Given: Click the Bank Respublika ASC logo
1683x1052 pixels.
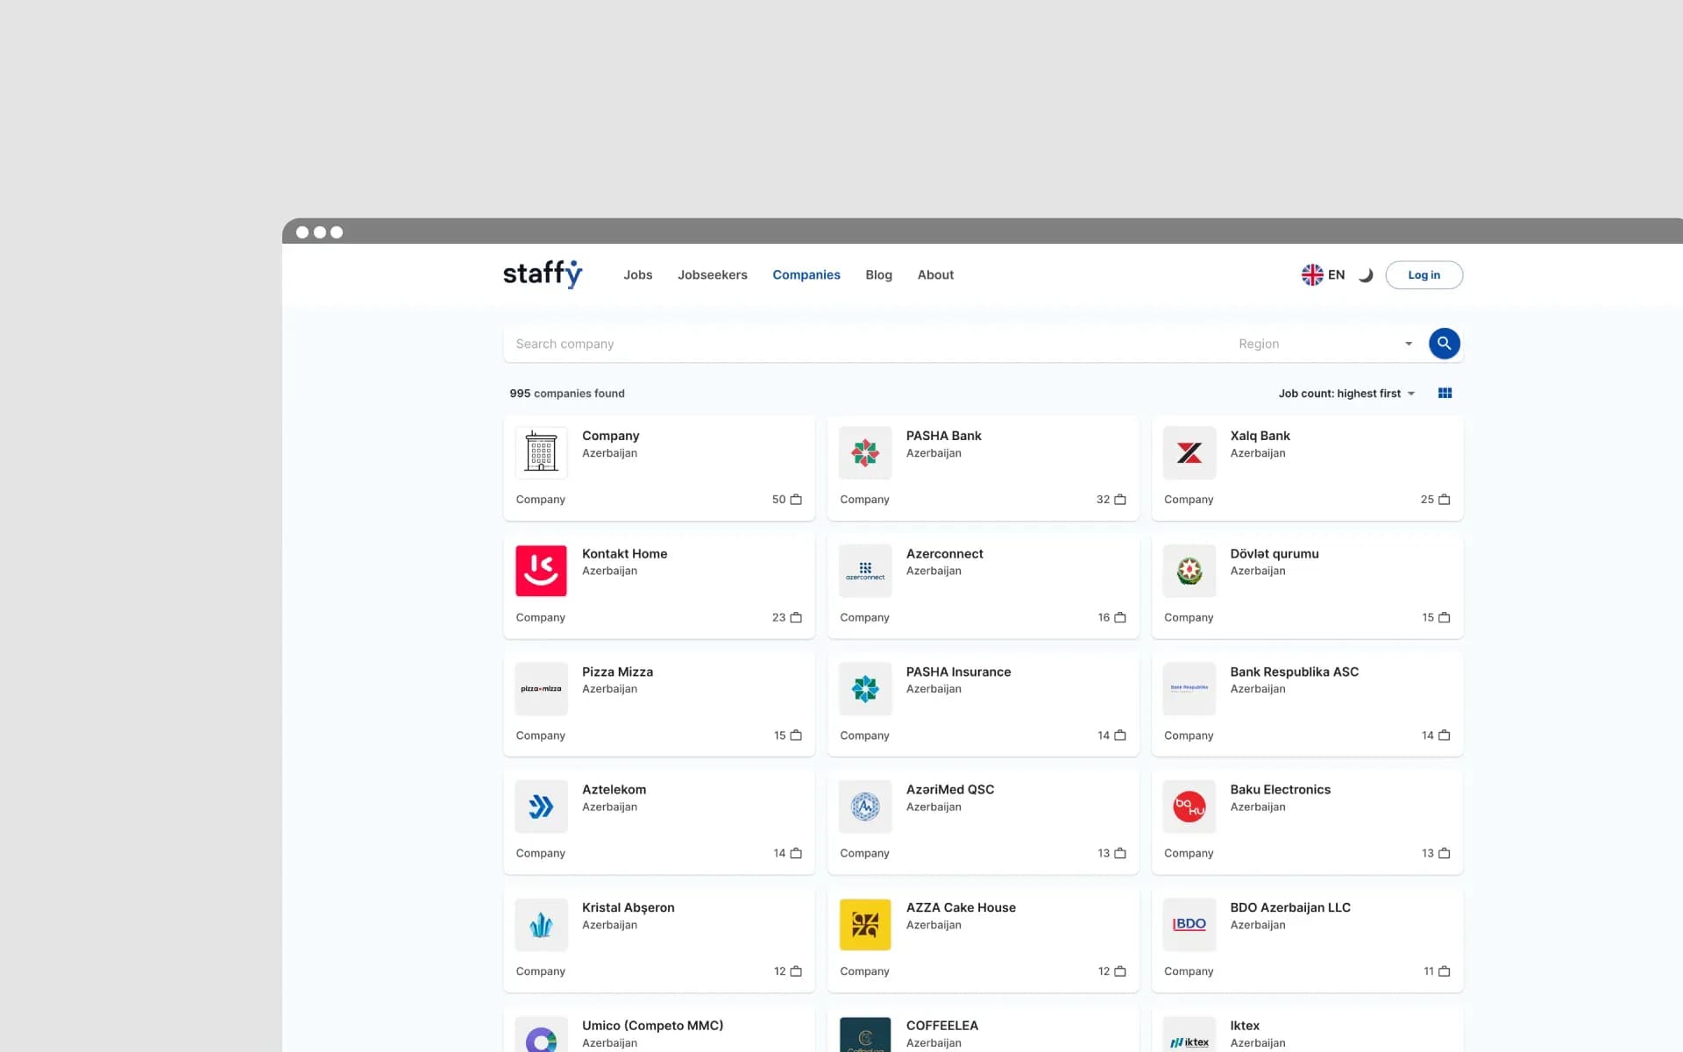Looking at the screenshot, I should tap(1189, 688).
